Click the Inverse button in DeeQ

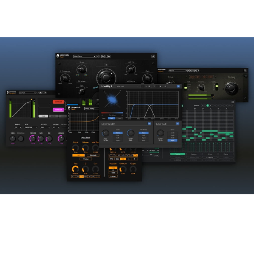point(113,176)
